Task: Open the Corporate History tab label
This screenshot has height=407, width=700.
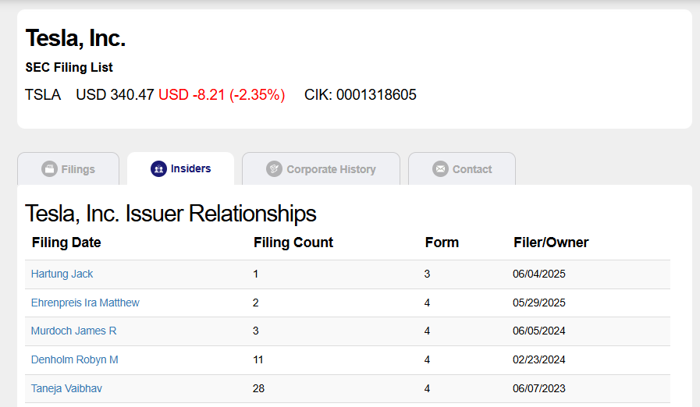Action: click(x=331, y=169)
